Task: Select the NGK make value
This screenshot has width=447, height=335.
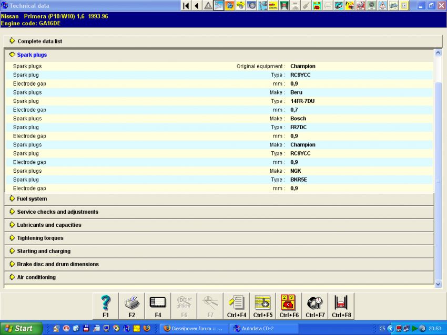Action: tap(296, 171)
